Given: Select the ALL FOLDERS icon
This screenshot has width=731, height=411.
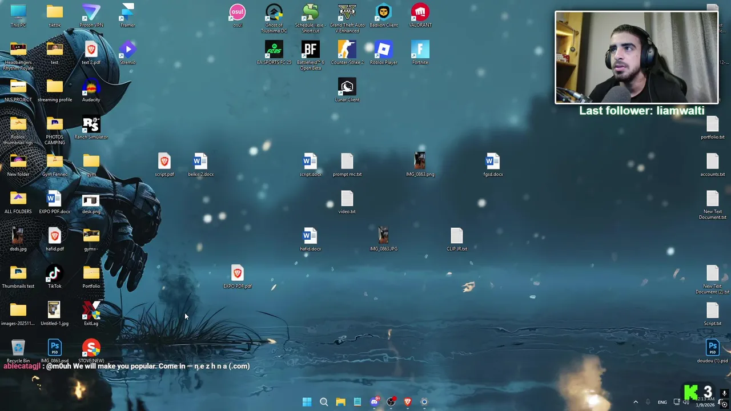Looking at the screenshot, I should click(x=18, y=202).
